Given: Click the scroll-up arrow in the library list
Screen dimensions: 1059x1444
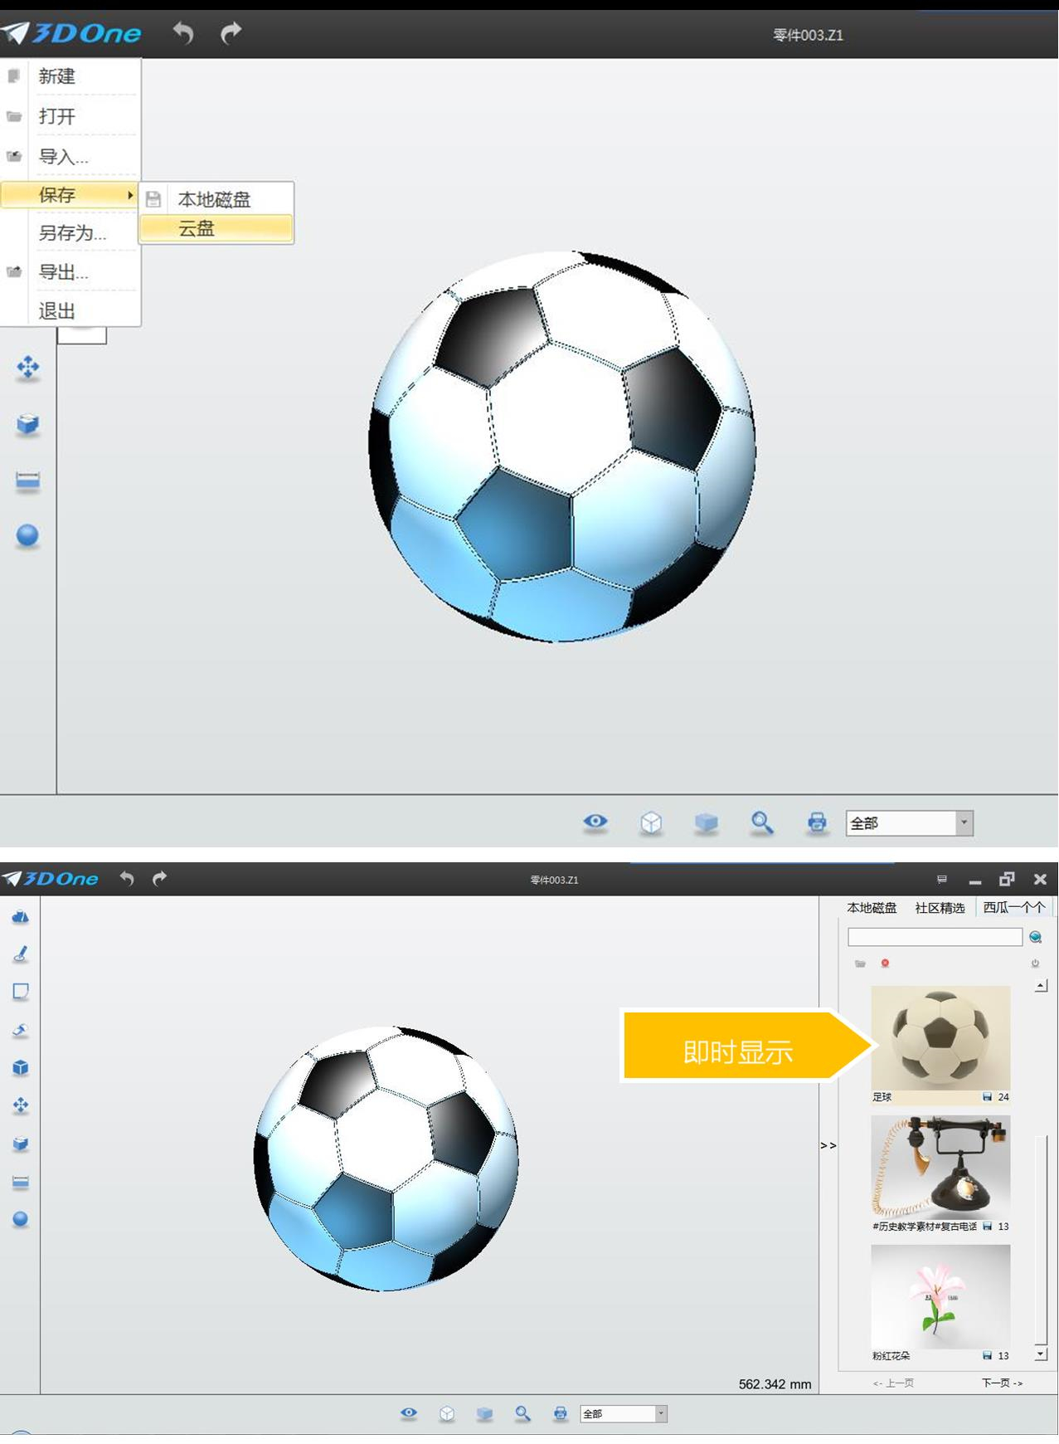Looking at the screenshot, I should [x=1041, y=986].
